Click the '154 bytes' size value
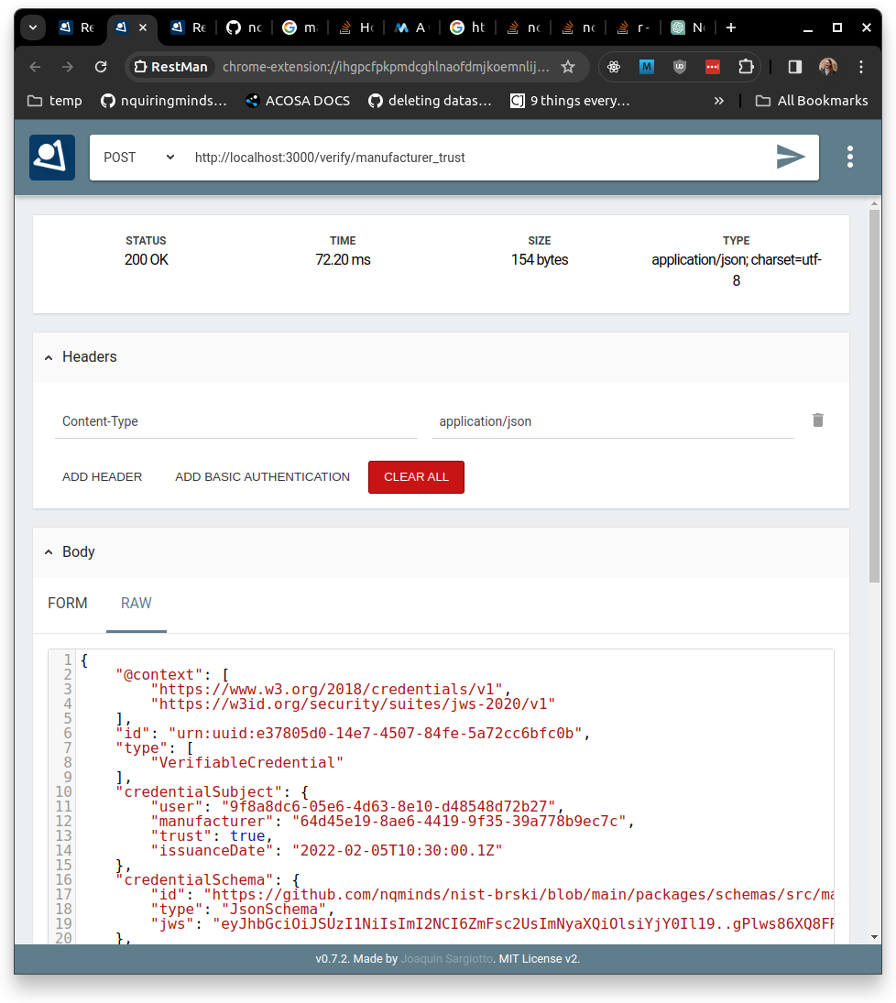896x1003 pixels. pyautogui.click(x=540, y=260)
